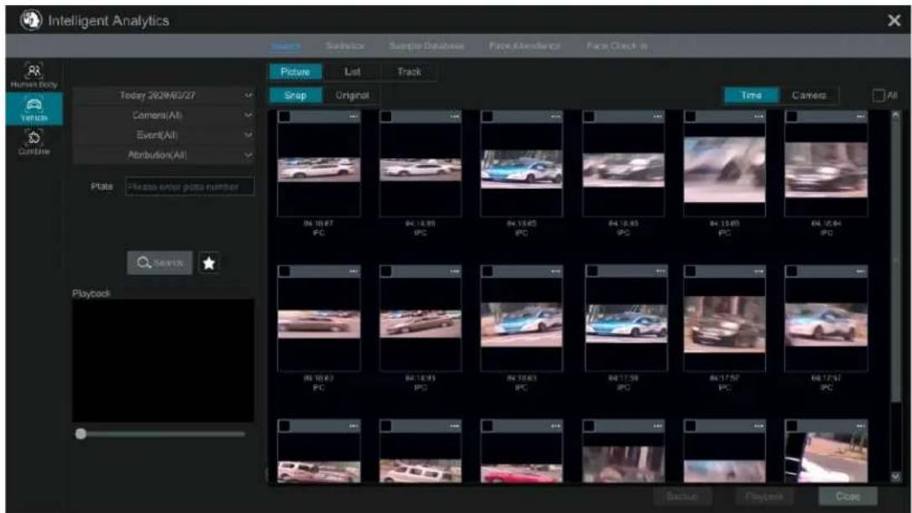Viewport: 912px width, 513px height.
Task: Open more options on third row, first snapshot
Action: [353, 427]
